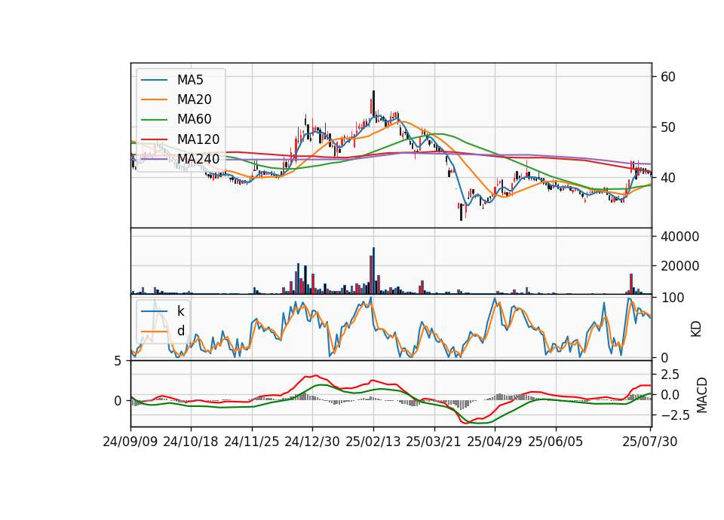This screenshot has width=724, height=520.
Task: Click the left-axis 0 label by MACD panel
Action: [118, 401]
